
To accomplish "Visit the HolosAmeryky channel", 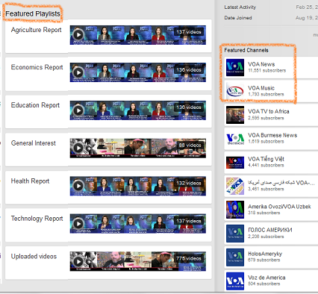I will click(265, 254).
